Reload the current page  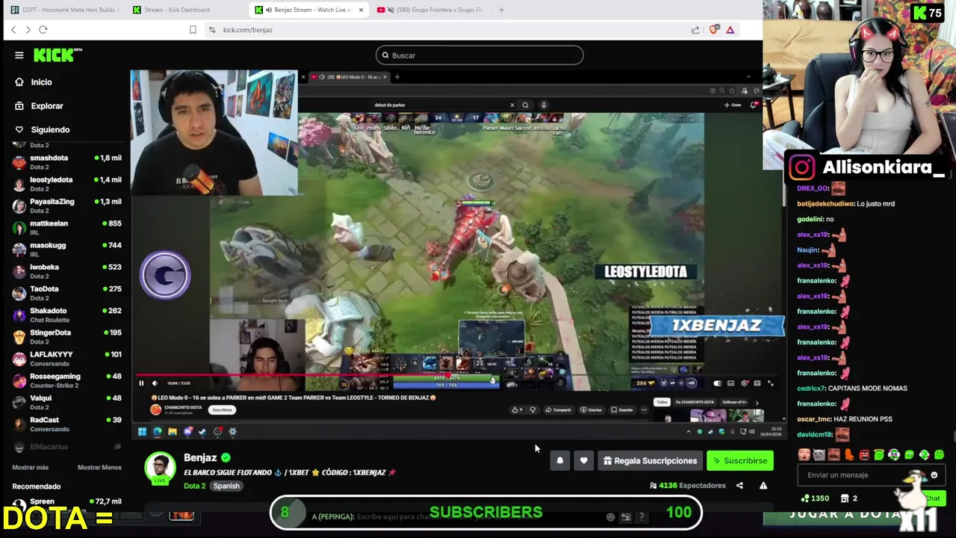[x=43, y=30]
